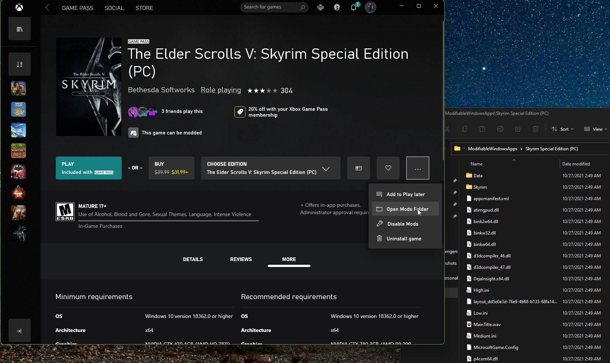Expand the Sort dropdown in Explorer
The width and height of the screenshot is (610, 363).
pyautogui.click(x=562, y=129)
